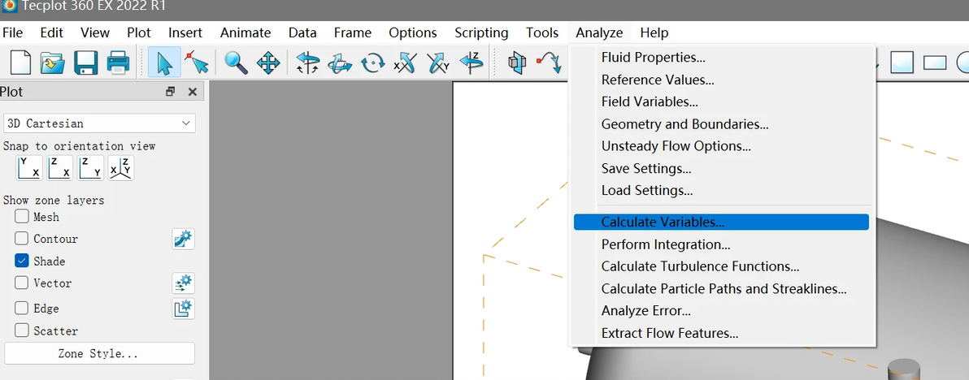Select the Zoom magnifier tool
This screenshot has height=380, width=969.
236,63
